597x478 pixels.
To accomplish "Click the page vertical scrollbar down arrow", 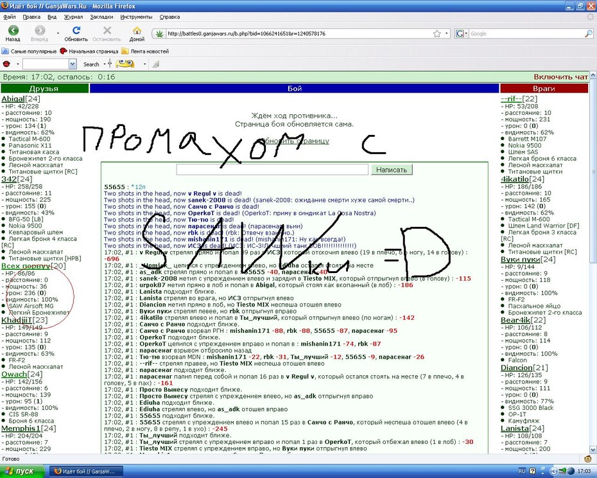I will (593, 450).
